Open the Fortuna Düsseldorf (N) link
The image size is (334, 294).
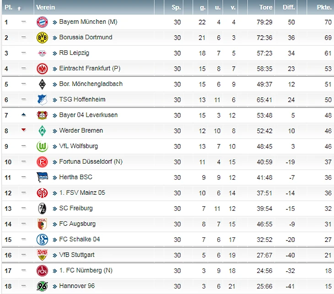(x=91, y=161)
